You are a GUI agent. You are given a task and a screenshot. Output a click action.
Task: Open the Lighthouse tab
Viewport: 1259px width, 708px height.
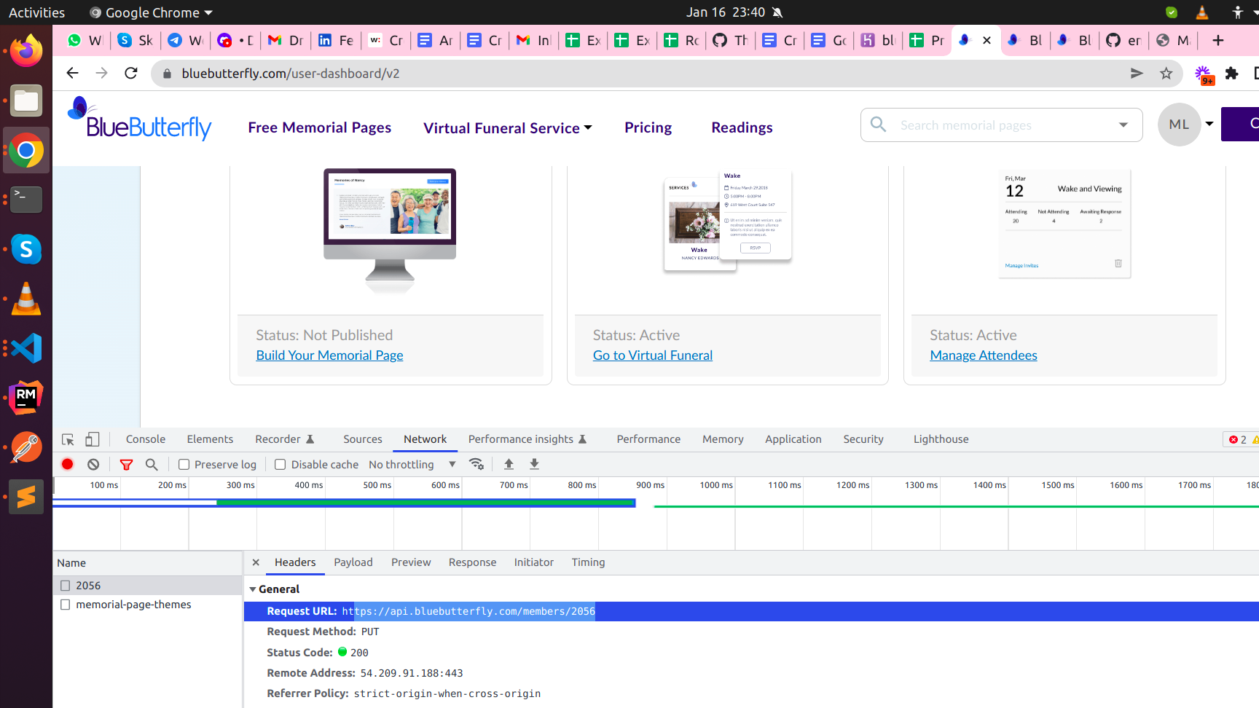pos(941,439)
